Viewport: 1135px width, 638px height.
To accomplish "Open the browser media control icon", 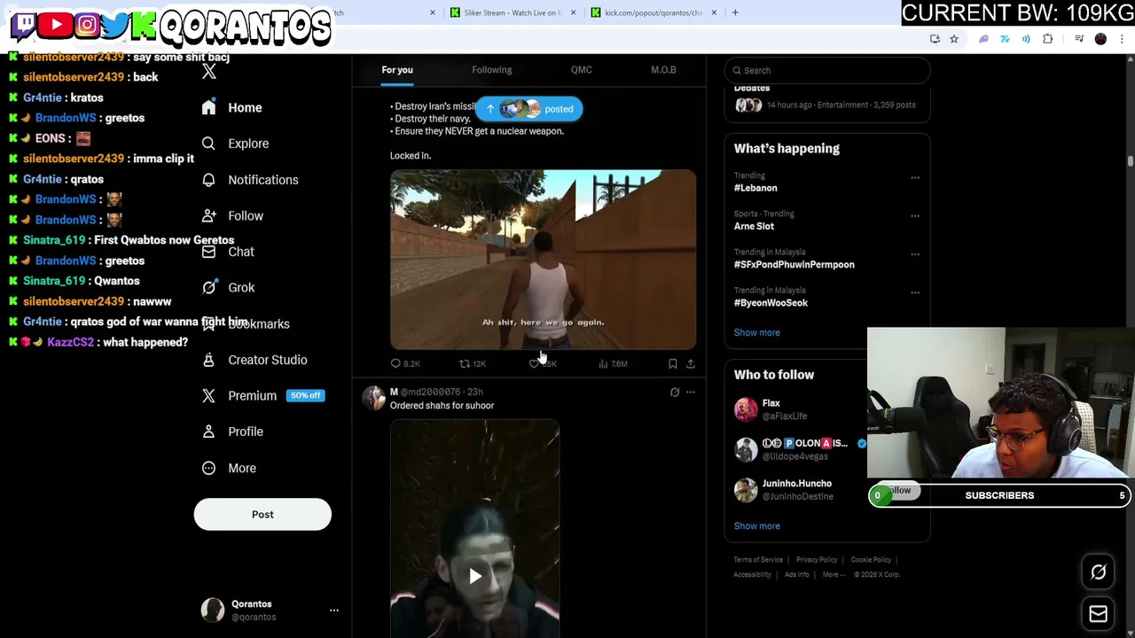I will (x=1079, y=39).
